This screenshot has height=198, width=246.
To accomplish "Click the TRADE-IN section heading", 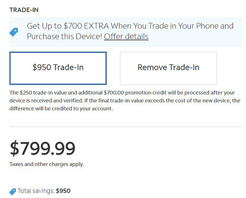I will 24,10.
